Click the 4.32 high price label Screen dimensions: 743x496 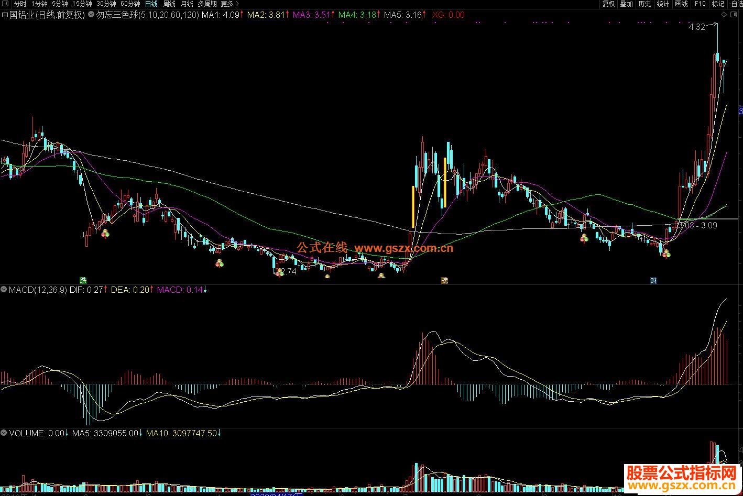click(697, 27)
